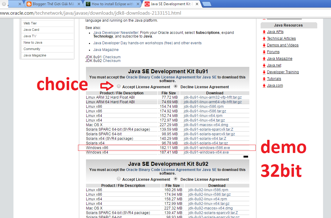Select Decline License Agreement for JDK 8u92
Image resolution: width=331 pixels, height=218 pixels.
pos(176,179)
